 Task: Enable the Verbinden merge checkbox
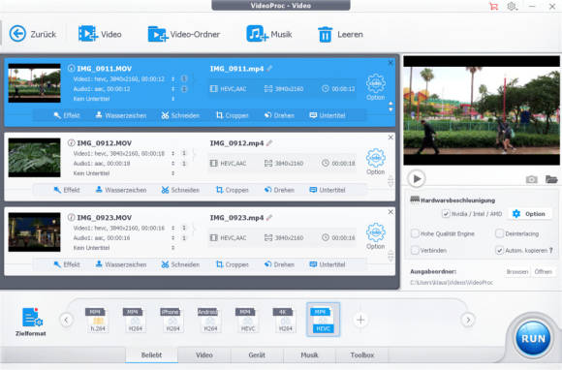coord(415,250)
